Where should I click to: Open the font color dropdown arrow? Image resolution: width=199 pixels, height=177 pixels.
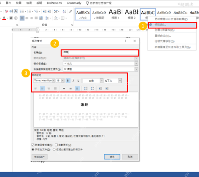point(7,18)
